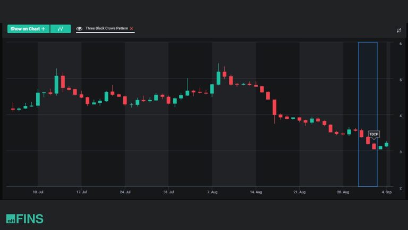Click the price axis label 5
The image size is (408, 230).
401,80
